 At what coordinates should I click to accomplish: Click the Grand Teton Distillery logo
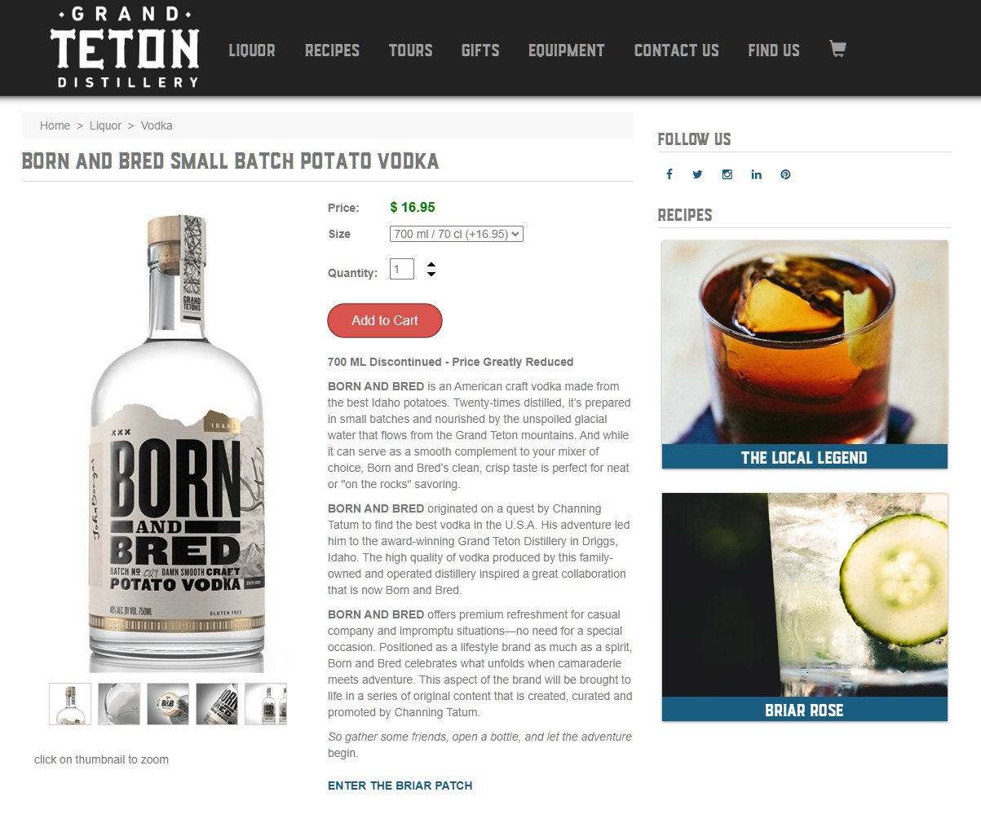click(x=124, y=47)
